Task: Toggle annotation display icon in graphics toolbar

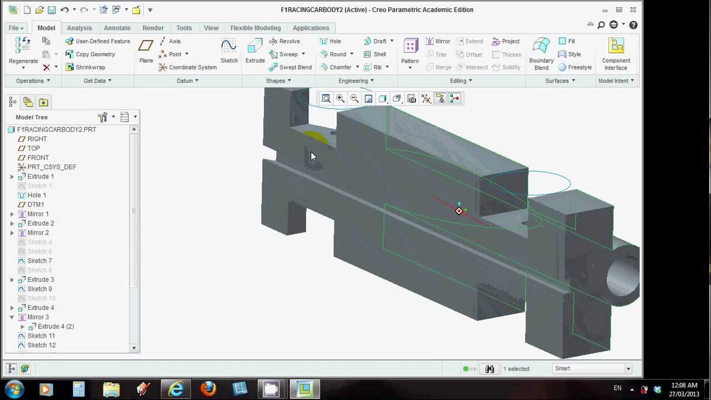Action: tap(440, 98)
